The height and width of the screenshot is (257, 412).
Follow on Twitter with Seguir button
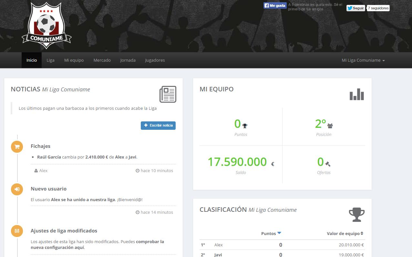(355, 8)
